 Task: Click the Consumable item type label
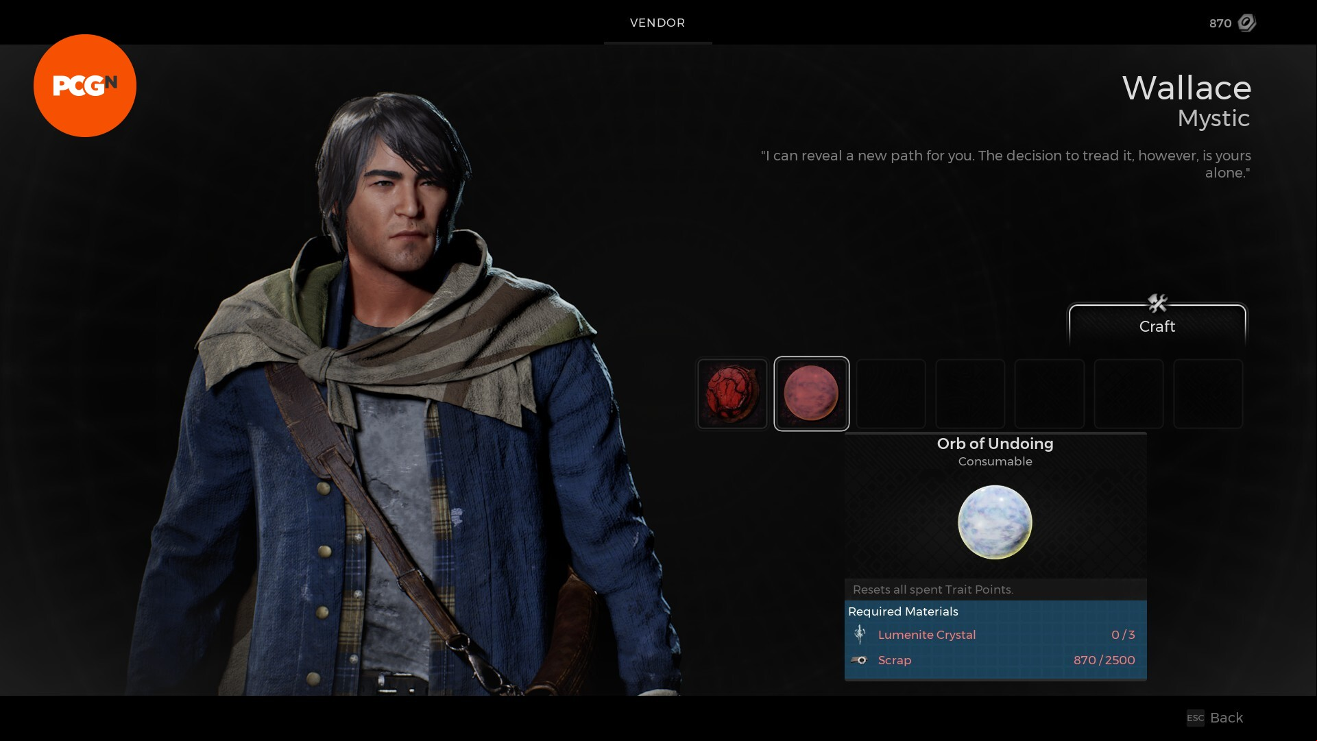(x=995, y=461)
